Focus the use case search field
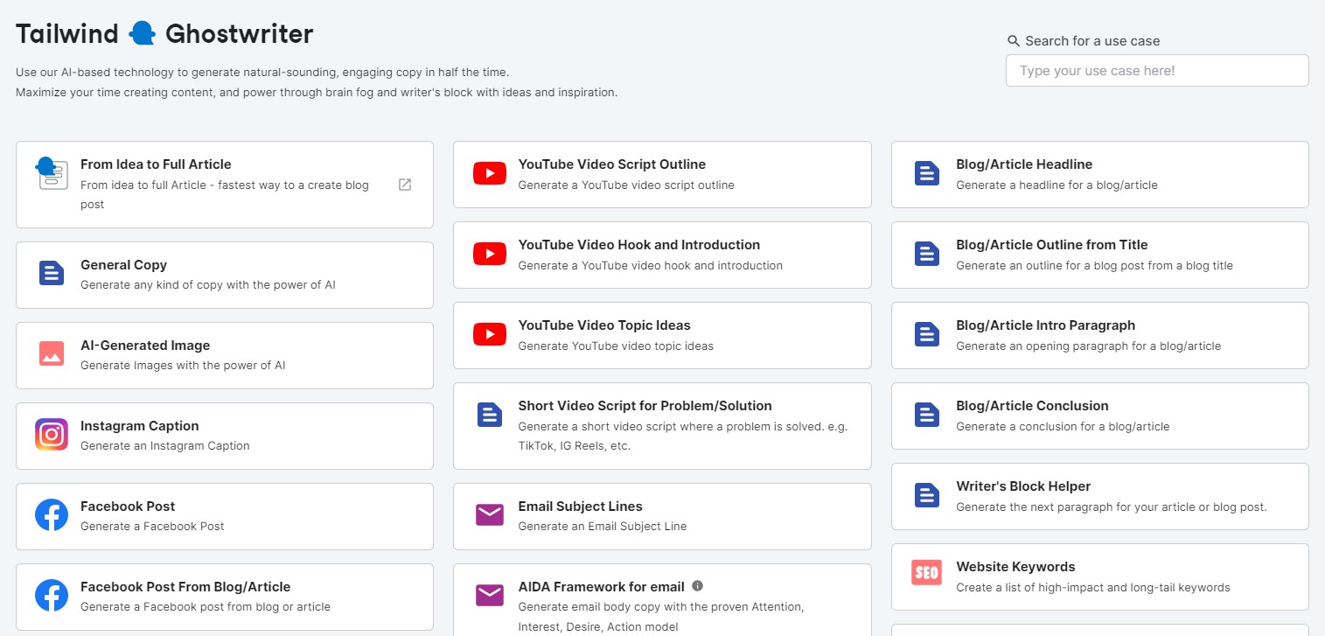The image size is (1325, 636). (1157, 71)
